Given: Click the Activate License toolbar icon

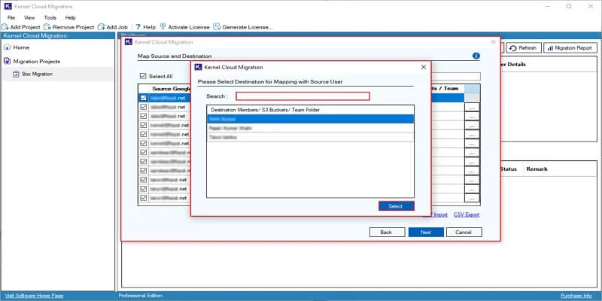Looking at the screenshot, I should point(163,27).
